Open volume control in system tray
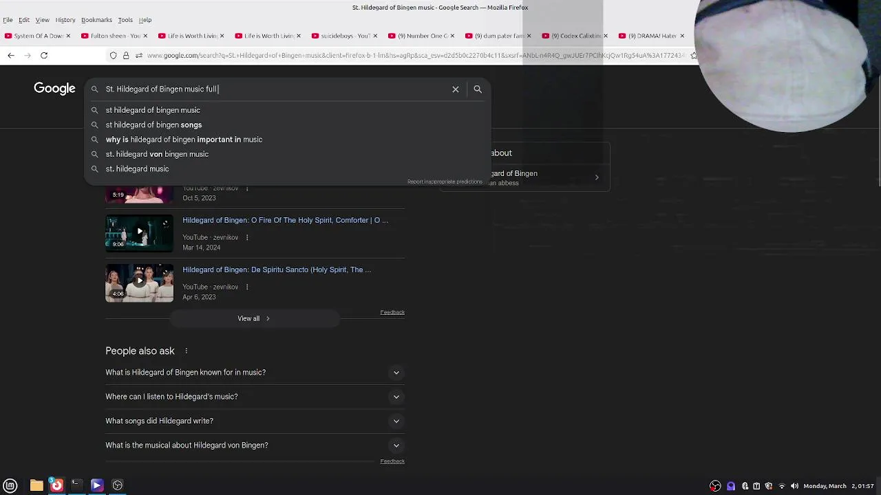This screenshot has height=495, width=881. (x=794, y=486)
